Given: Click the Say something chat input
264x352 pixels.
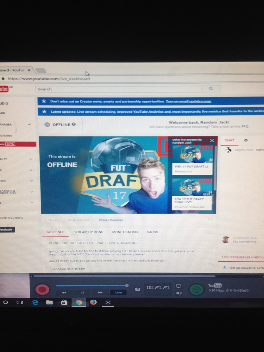Looking at the screenshot, I should point(245,242).
